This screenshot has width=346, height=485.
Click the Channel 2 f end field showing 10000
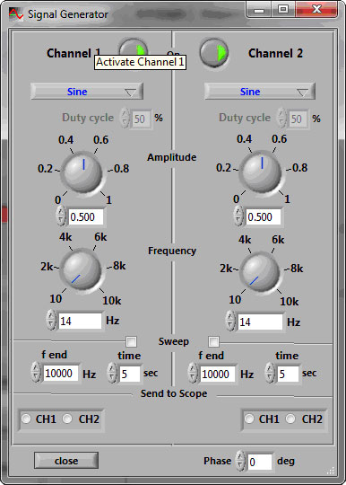pyautogui.click(x=217, y=374)
